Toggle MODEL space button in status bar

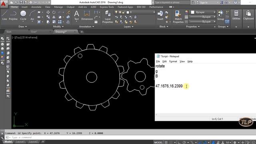158,142
